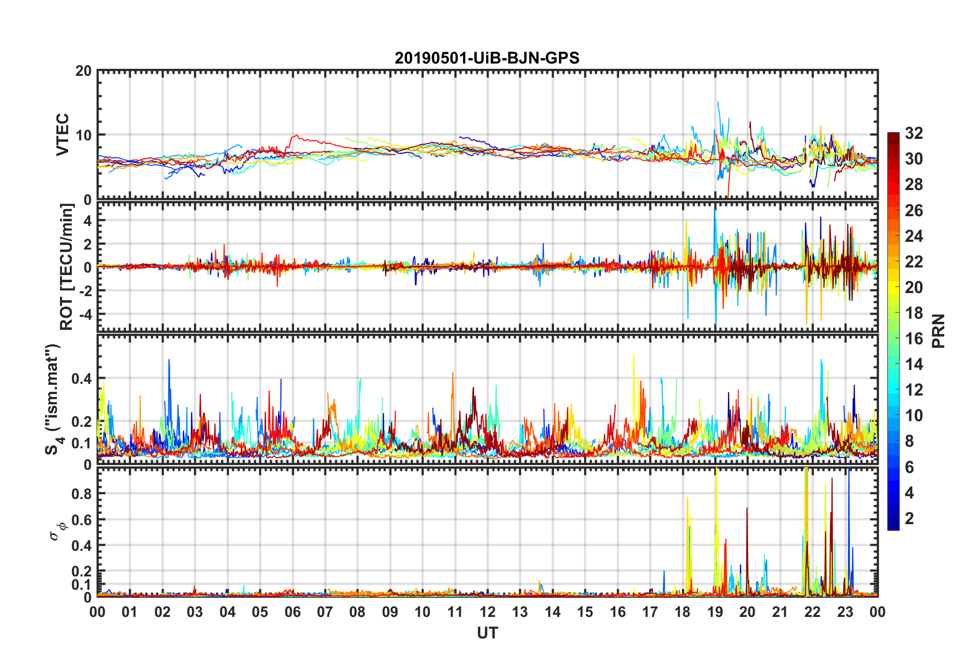The height and width of the screenshot is (662, 975).
Task: Click UT time tick label 01
Action: click(x=130, y=612)
